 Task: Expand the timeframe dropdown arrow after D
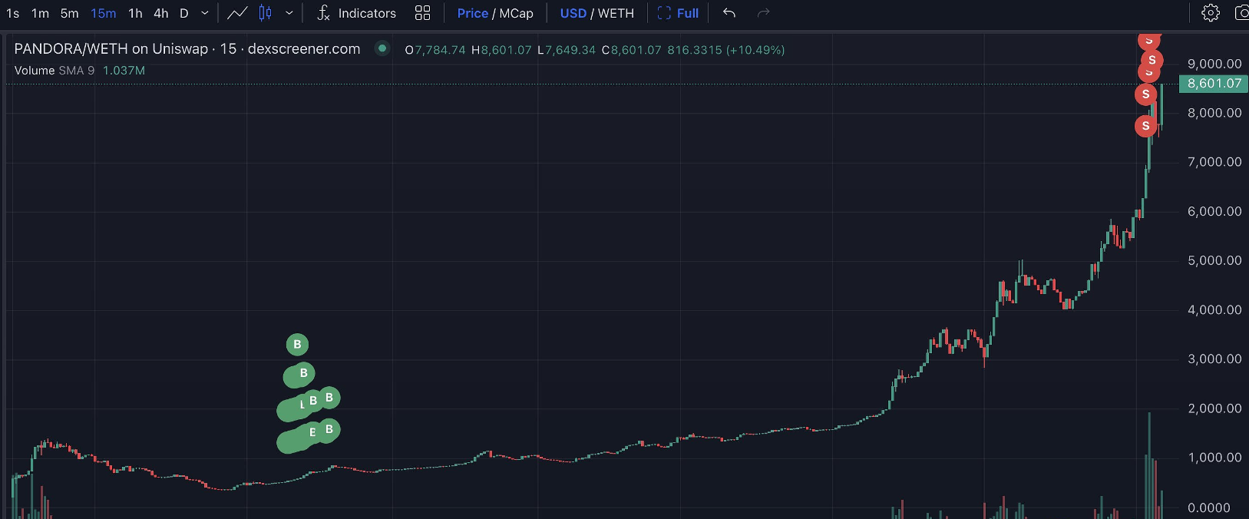205,13
